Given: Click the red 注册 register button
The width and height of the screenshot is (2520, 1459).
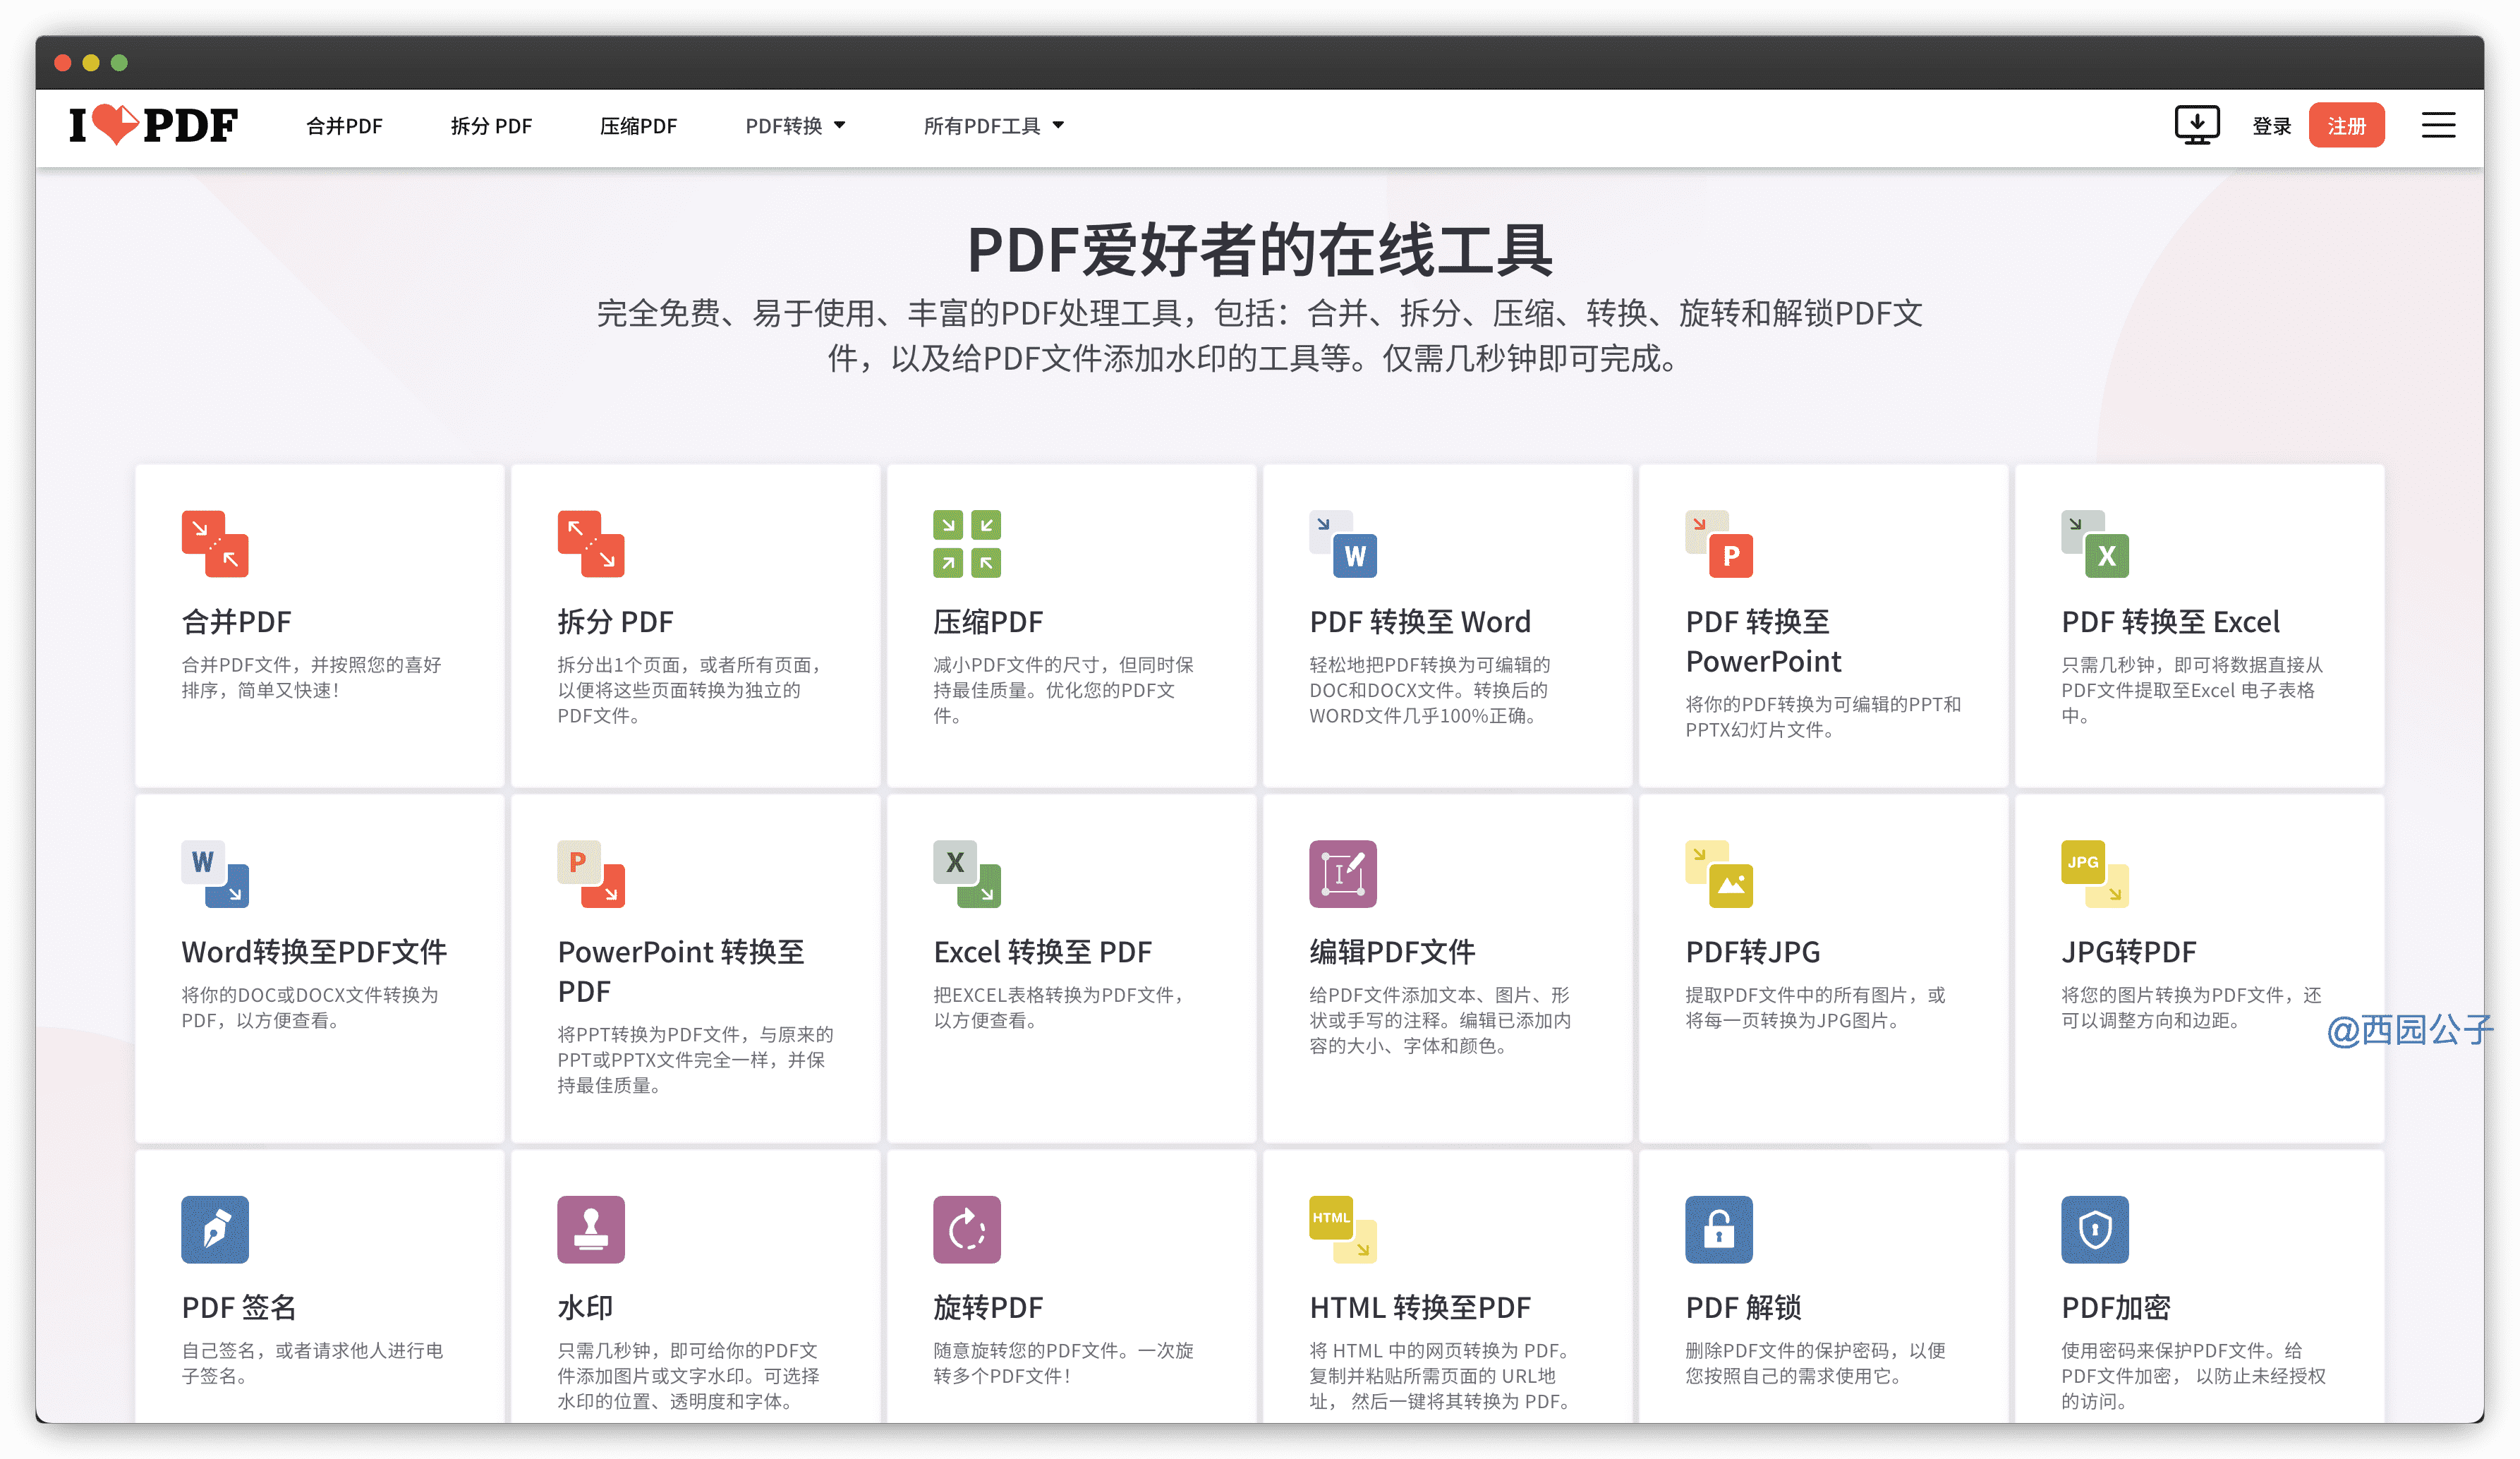Looking at the screenshot, I should click(x=2346, y=125).
